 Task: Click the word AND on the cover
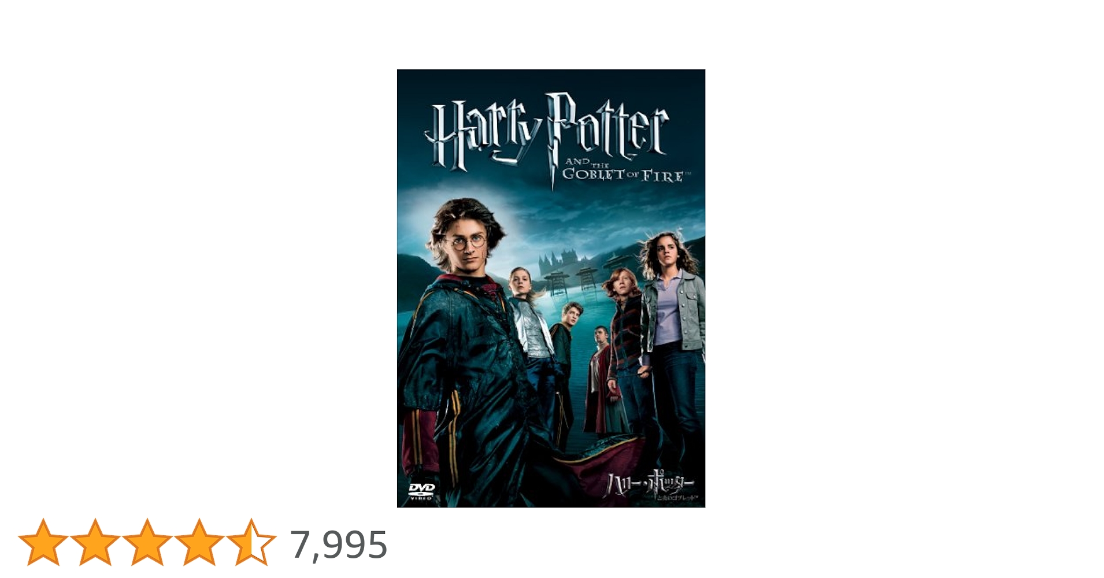[577, 162]
